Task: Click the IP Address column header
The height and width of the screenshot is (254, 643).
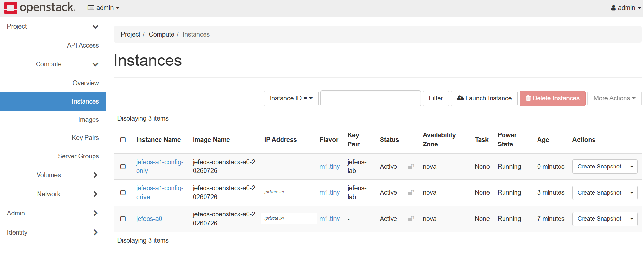Action: click(281, 140)
